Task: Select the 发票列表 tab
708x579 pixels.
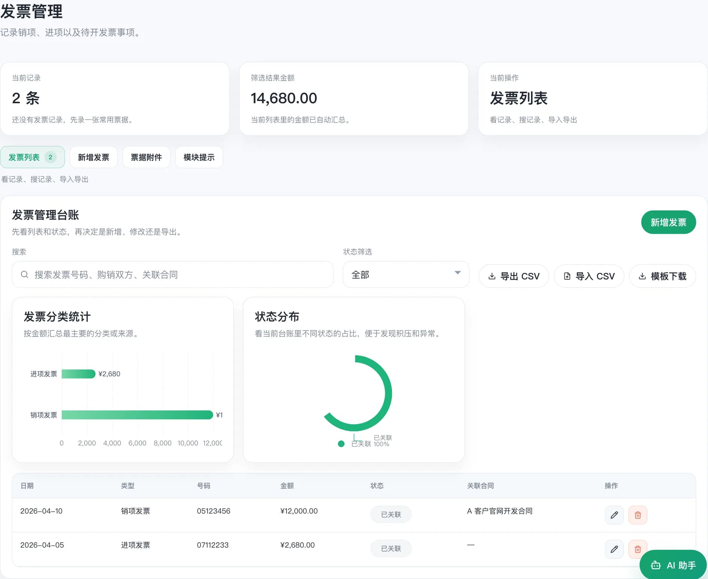Action: [32, 157]
